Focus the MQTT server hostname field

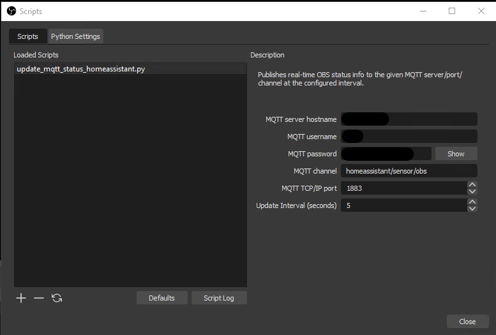(409, 119)
